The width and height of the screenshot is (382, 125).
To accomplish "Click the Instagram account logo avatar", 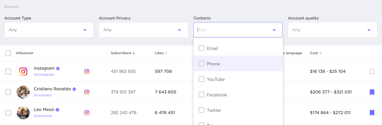I will 23,71.
